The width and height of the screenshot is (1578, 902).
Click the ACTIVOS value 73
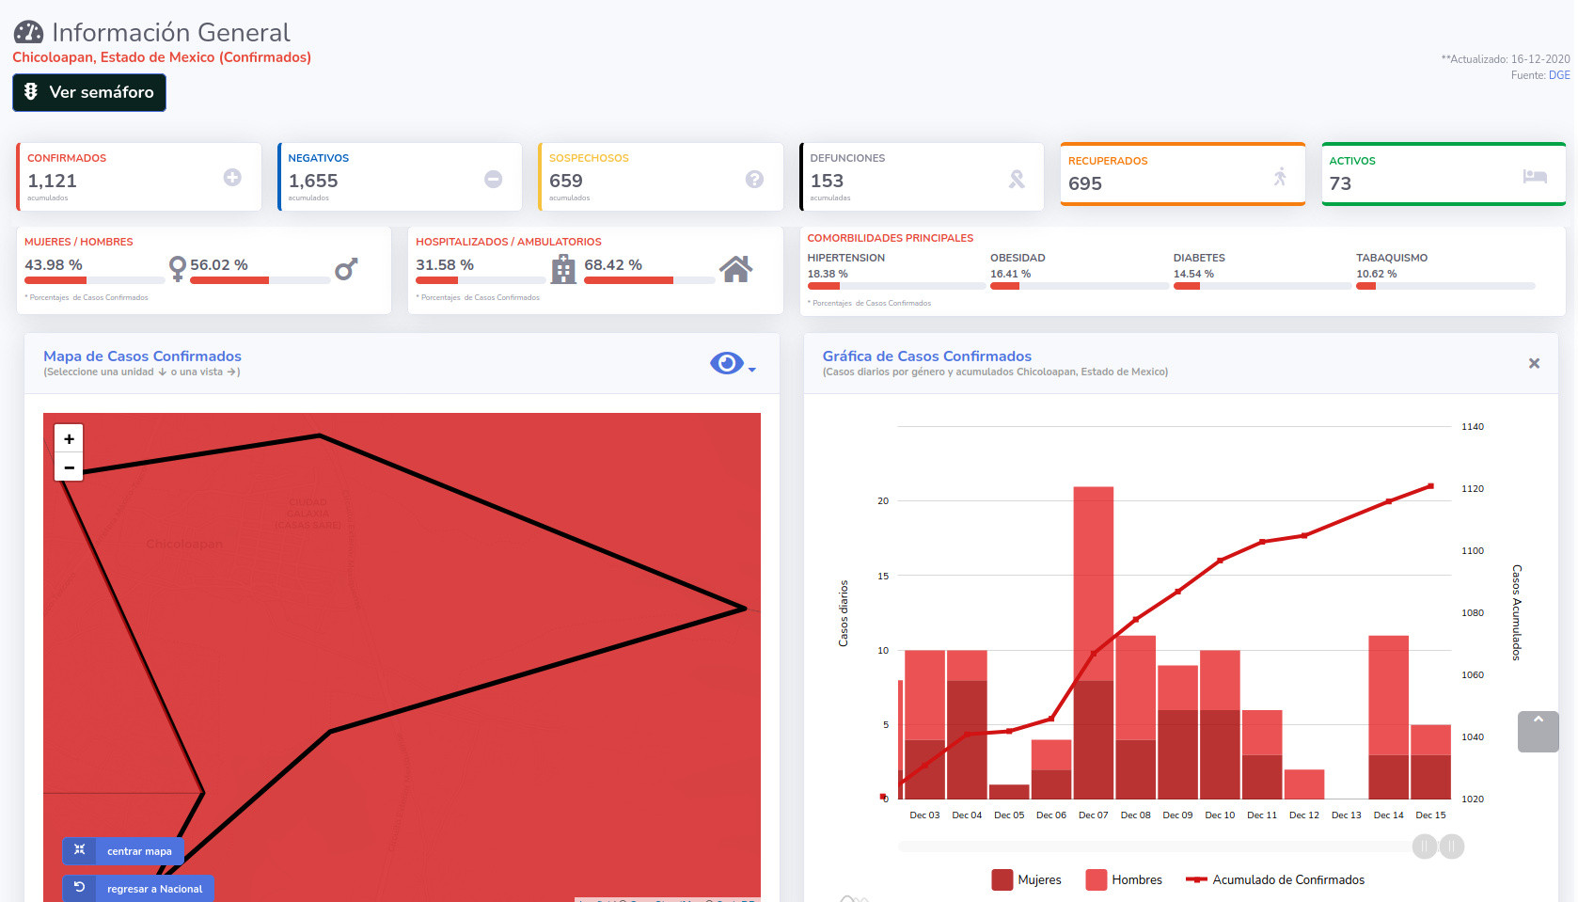click(x=1340, y=183)
